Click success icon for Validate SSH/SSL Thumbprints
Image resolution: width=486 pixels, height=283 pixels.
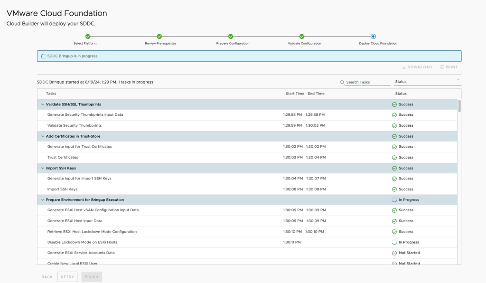point(394,104)
